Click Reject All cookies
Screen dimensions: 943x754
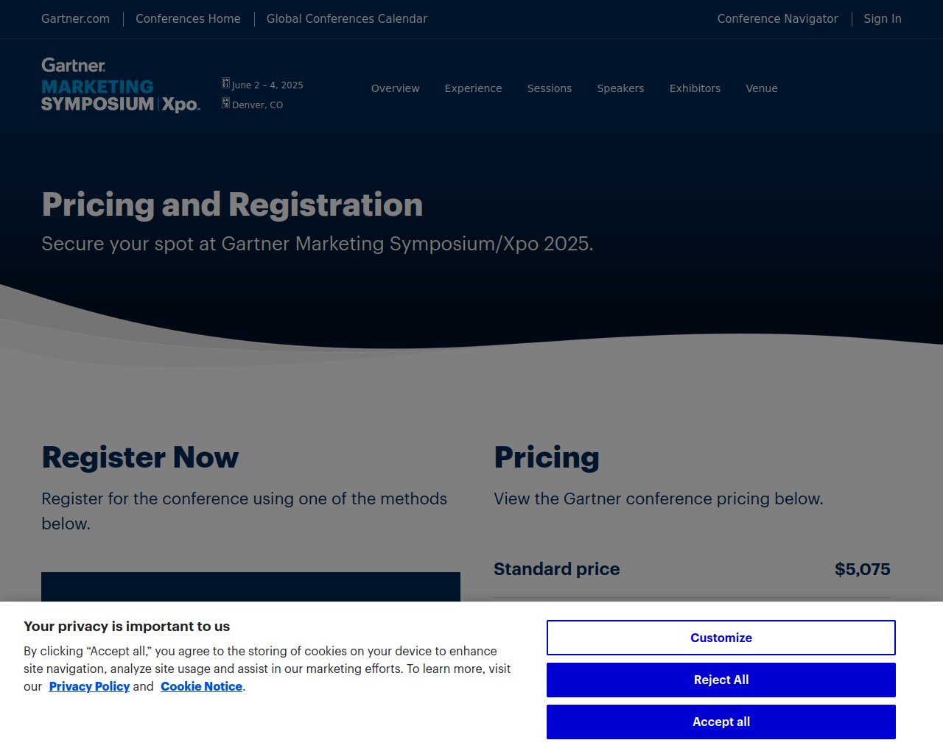(x=721, y=680)
